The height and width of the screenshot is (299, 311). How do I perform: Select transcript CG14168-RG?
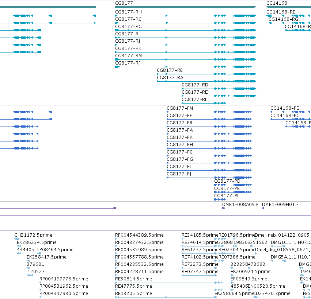coord(283,19)
